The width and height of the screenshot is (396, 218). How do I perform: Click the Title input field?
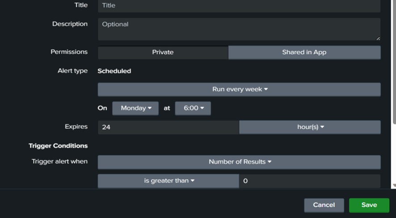pyautogui.click(x=239, y=6)
